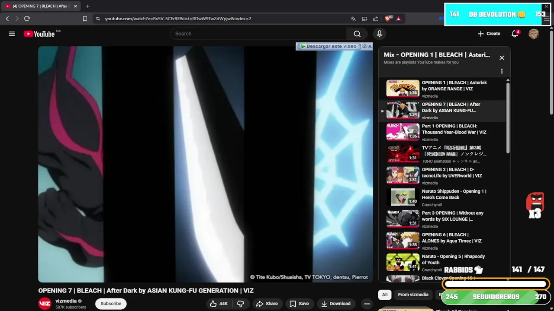The width and height of the screenshot is (554, 311).
Task: Click the search magnifier button
Action: click(357, 34)
